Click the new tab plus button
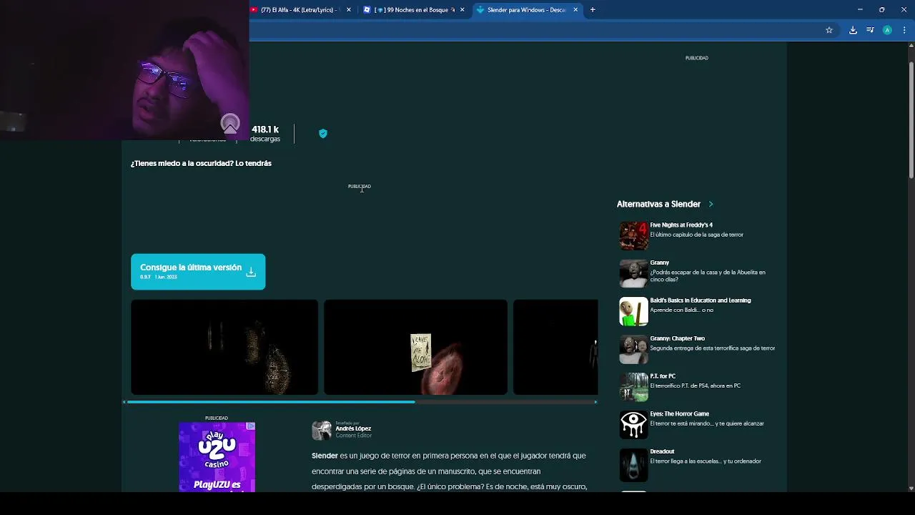Viewport: 915px width, 515px height. coord(593,10)
